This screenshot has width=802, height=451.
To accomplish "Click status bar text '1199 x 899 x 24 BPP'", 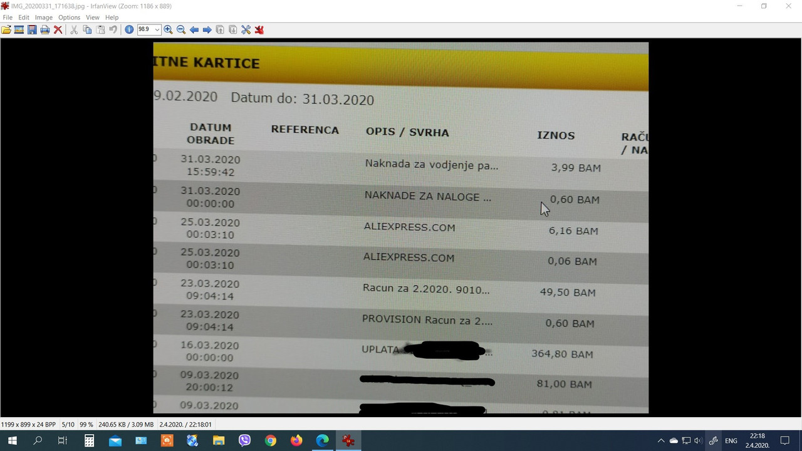I will click(x=29, y=424).
